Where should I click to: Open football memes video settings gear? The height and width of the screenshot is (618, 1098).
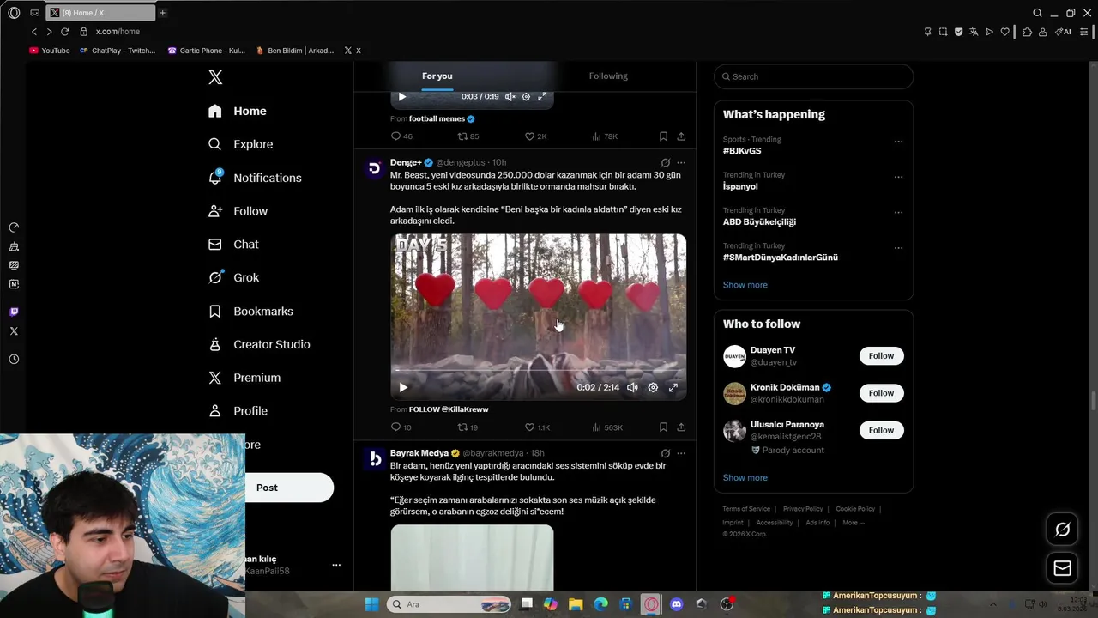[526, 97]
